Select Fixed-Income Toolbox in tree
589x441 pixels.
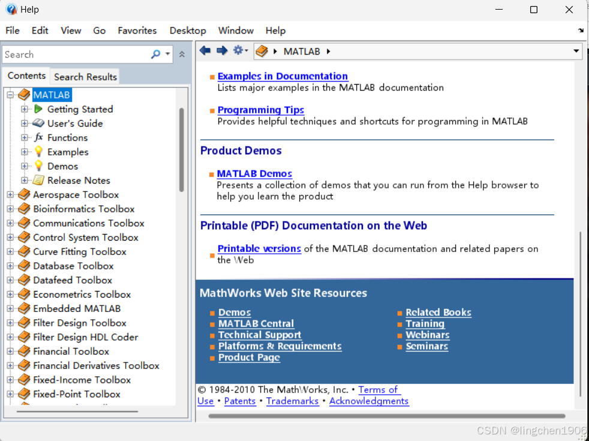pos(82,380)
